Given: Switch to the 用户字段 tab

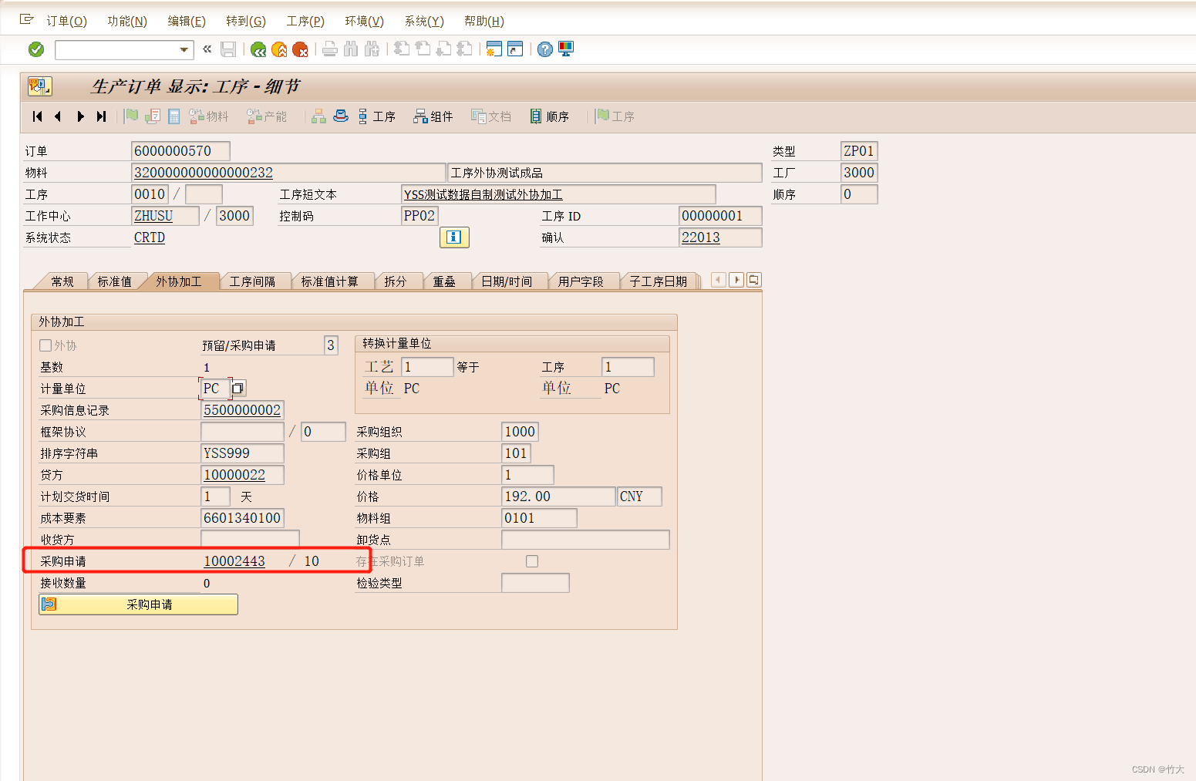Looking at the screenshot, I should pyautogui.click(x=581, y=281).
